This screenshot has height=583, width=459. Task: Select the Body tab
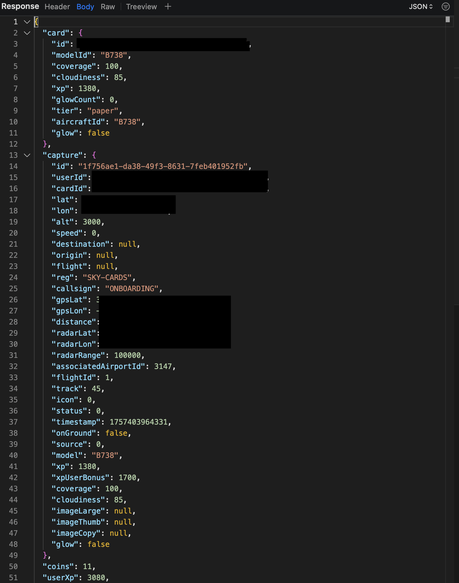pos(85,6)
